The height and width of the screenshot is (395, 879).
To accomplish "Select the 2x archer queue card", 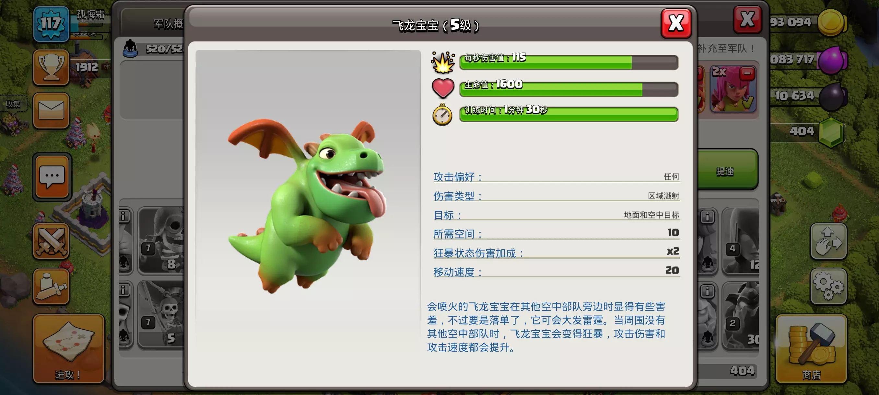I will click(x=733, y=89).
